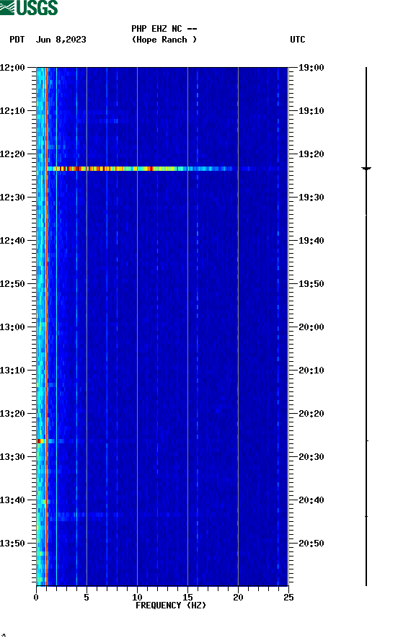
Task: Click the 15 Hz frequency axis label
Action: point(187,598)
